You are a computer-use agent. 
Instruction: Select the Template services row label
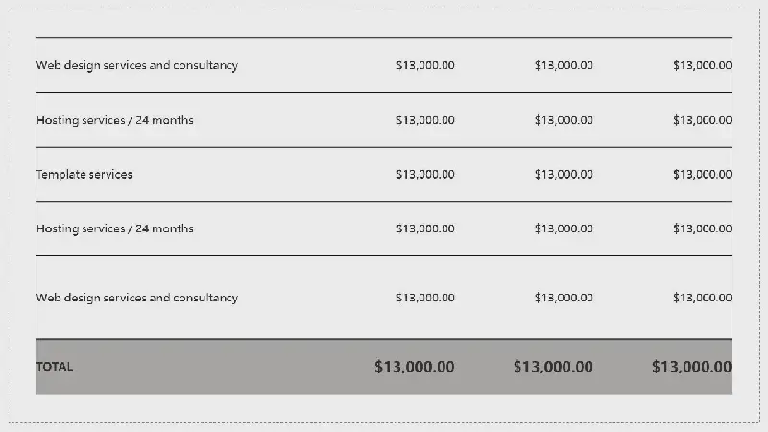pyautogui.click(x=84, y=175)
